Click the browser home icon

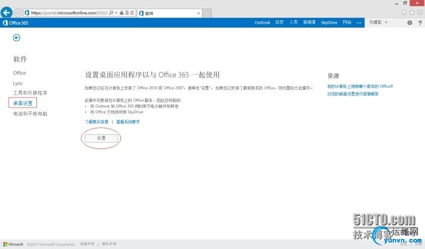tap(404, 13)
